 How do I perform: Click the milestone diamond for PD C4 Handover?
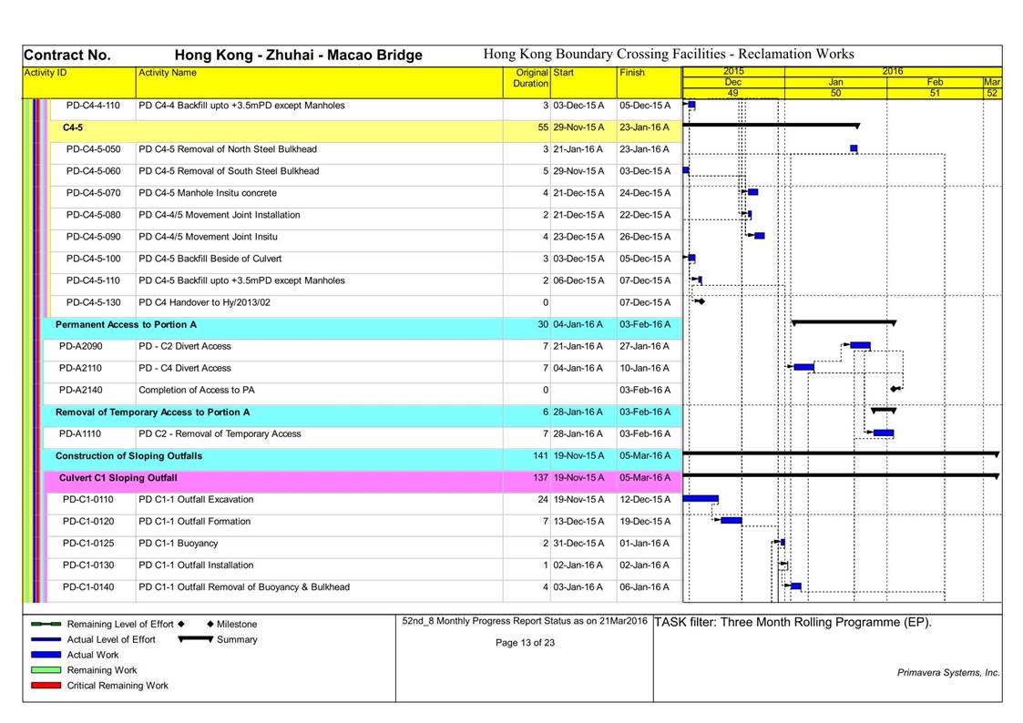tap(701, 301)
